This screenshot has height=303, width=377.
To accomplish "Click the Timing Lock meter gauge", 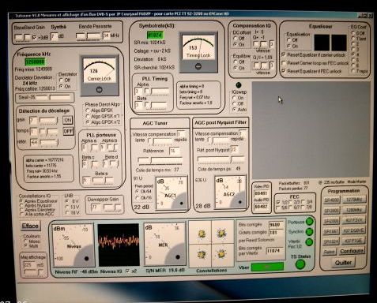I will (198, 52).
